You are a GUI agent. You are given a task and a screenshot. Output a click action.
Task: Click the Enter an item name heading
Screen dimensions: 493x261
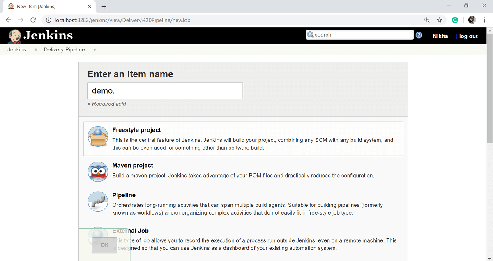[130, 74]
